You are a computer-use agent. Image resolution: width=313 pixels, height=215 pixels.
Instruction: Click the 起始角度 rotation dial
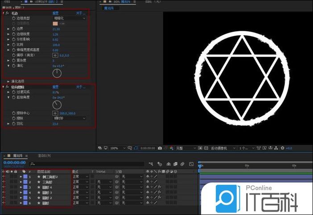pos(57,105)
